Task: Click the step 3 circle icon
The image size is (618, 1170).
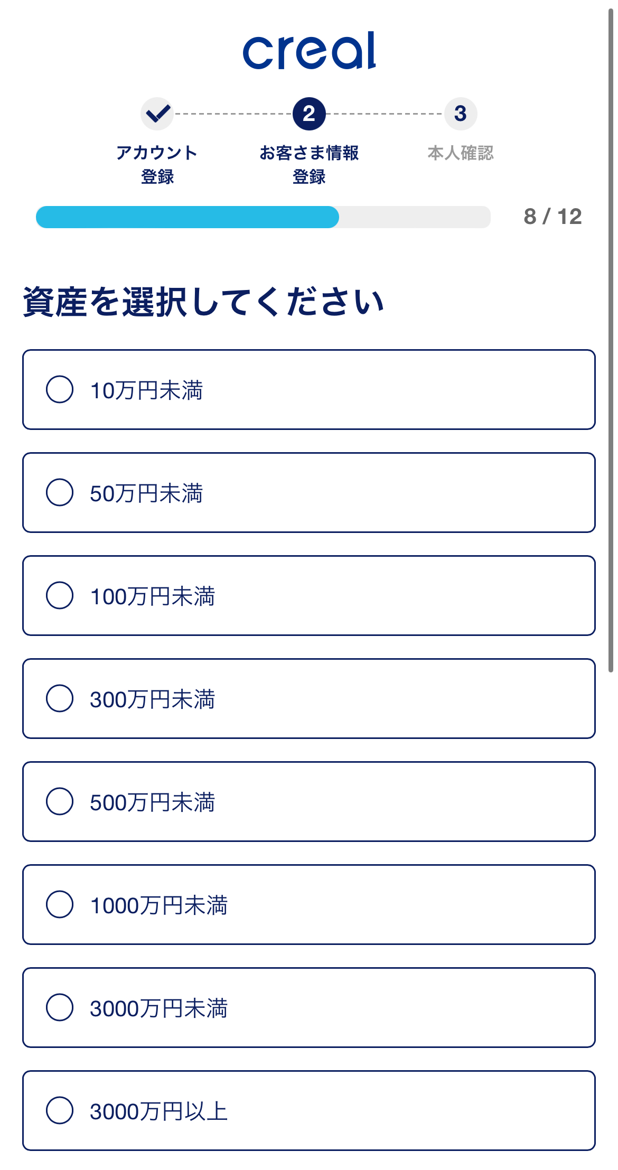Action: pos(461,114)
